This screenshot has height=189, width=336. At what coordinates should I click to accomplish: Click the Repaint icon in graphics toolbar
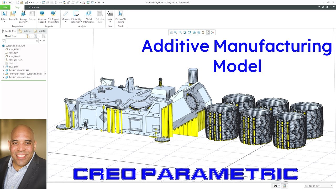click(185, 33)
